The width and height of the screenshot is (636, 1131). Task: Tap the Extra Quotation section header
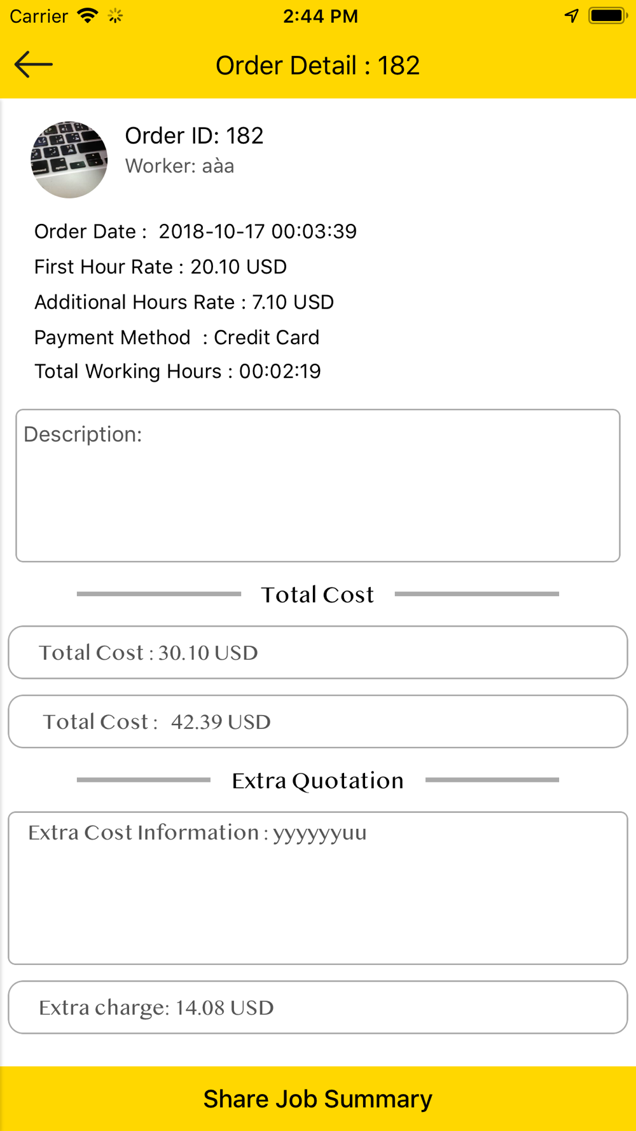tap(318, 781)
